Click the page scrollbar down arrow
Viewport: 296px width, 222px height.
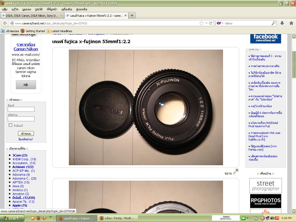[294, 211]
